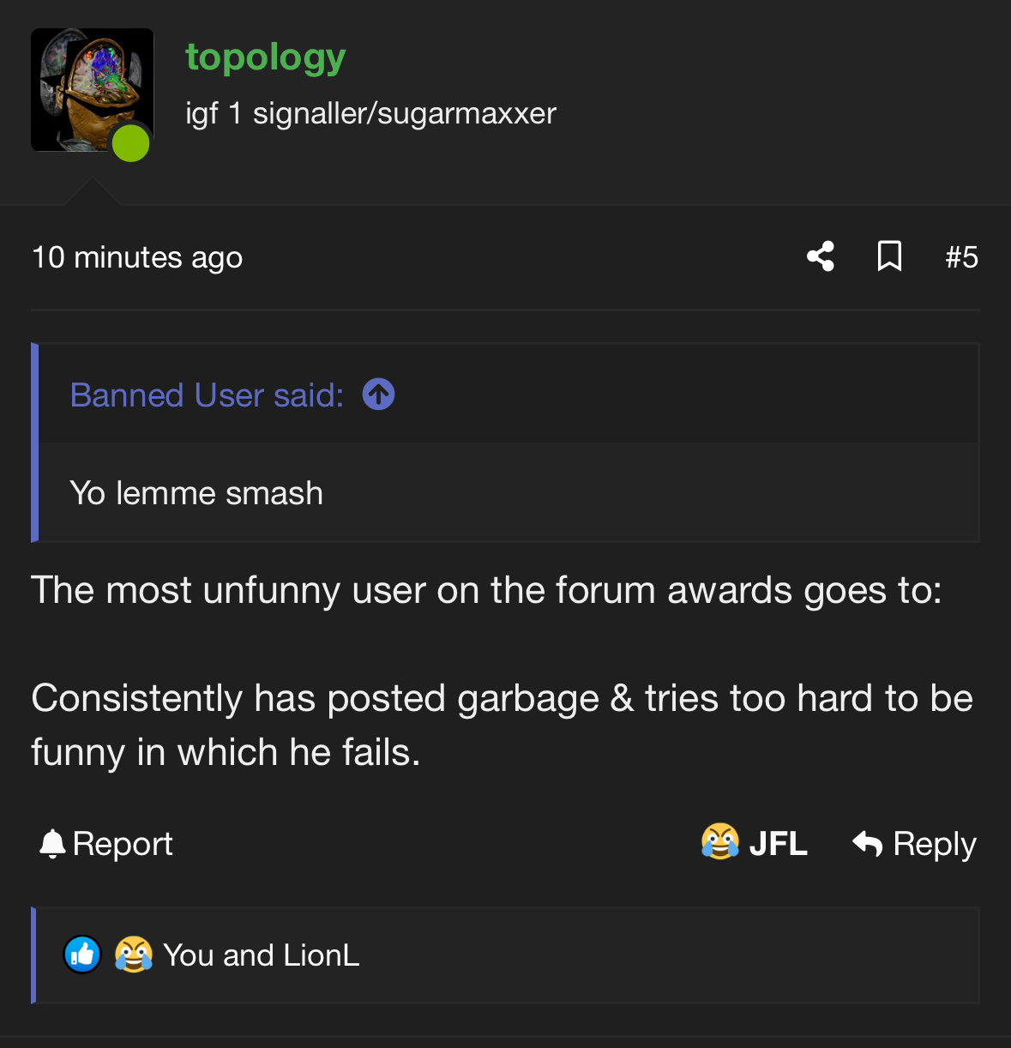This screenshot has width=1011, height=1048.
Task: Toggle the JFL reaction label
Action: point(779,844)
